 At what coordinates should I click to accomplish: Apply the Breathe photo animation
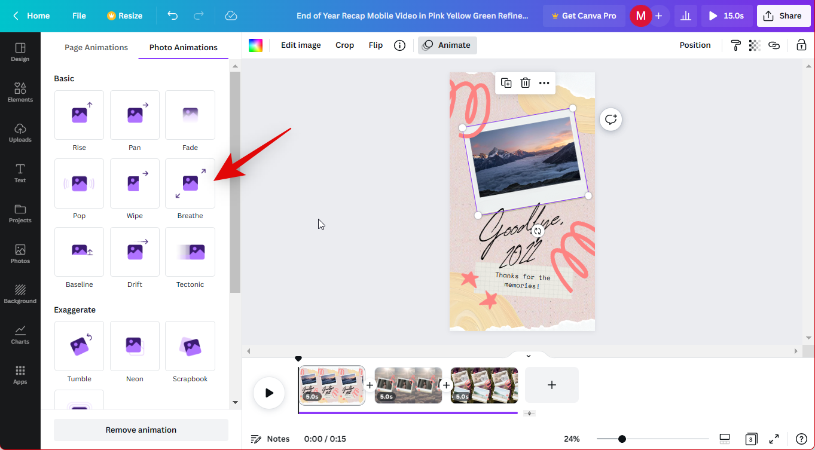pyautogui.click(x=190, y=183)
